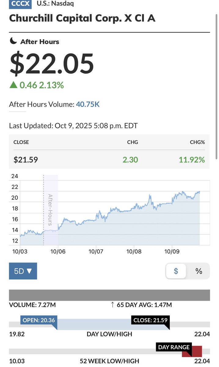Click the 52 week low value 10.03

tap(17, 361)
